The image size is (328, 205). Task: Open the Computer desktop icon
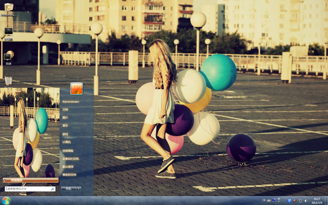click(x=9, y=33)
